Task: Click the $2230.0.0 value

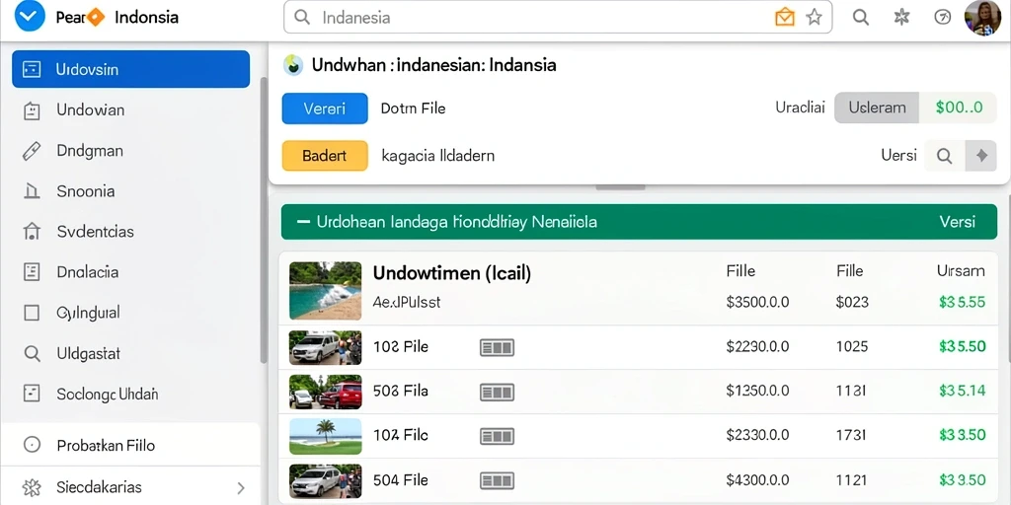Action: pos(757,347)
